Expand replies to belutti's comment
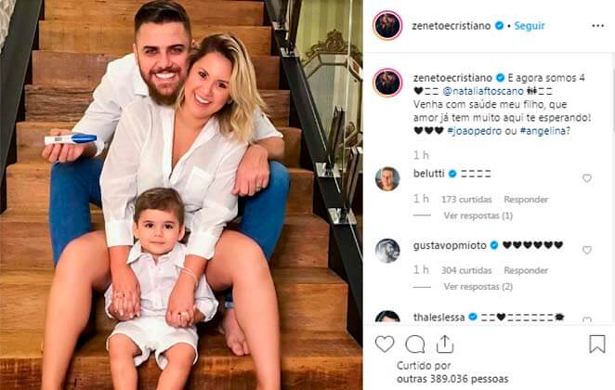Screen dimensions: 615x390 point(478,215)
